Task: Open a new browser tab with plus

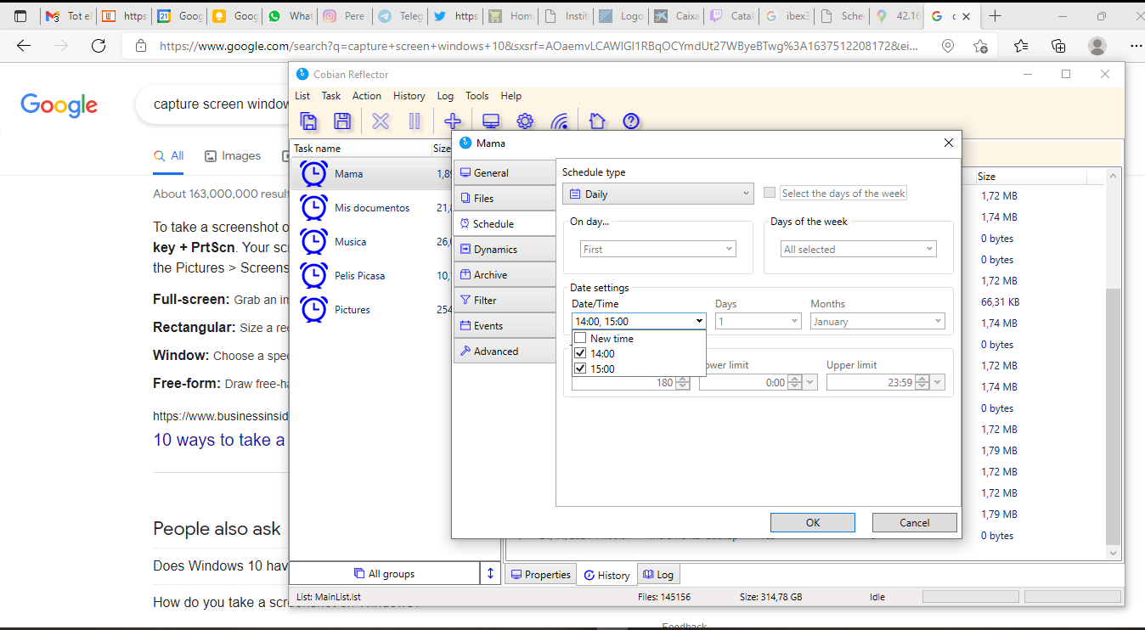Action: click(996, 16)
